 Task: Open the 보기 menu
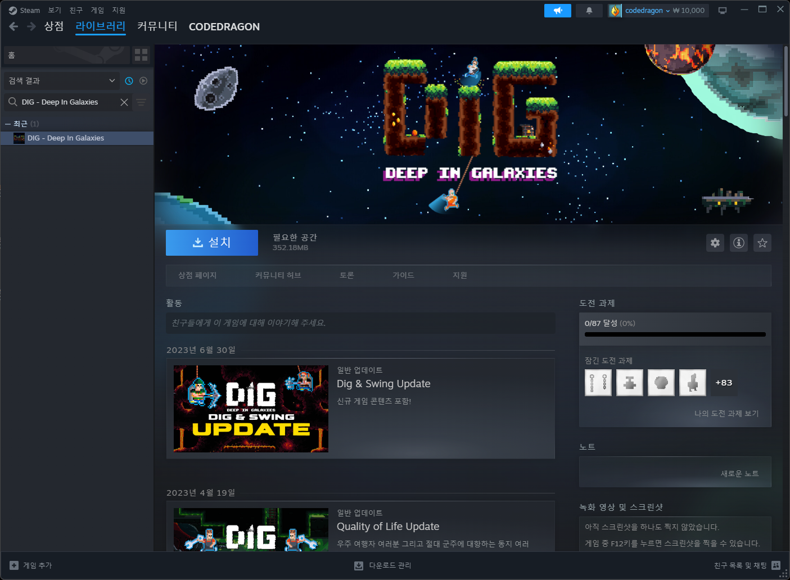(x=55, y=10)
